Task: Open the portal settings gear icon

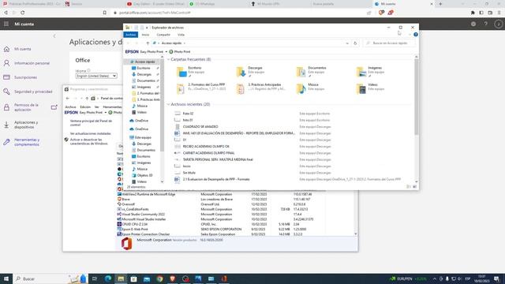Action: tap(473, 24)
